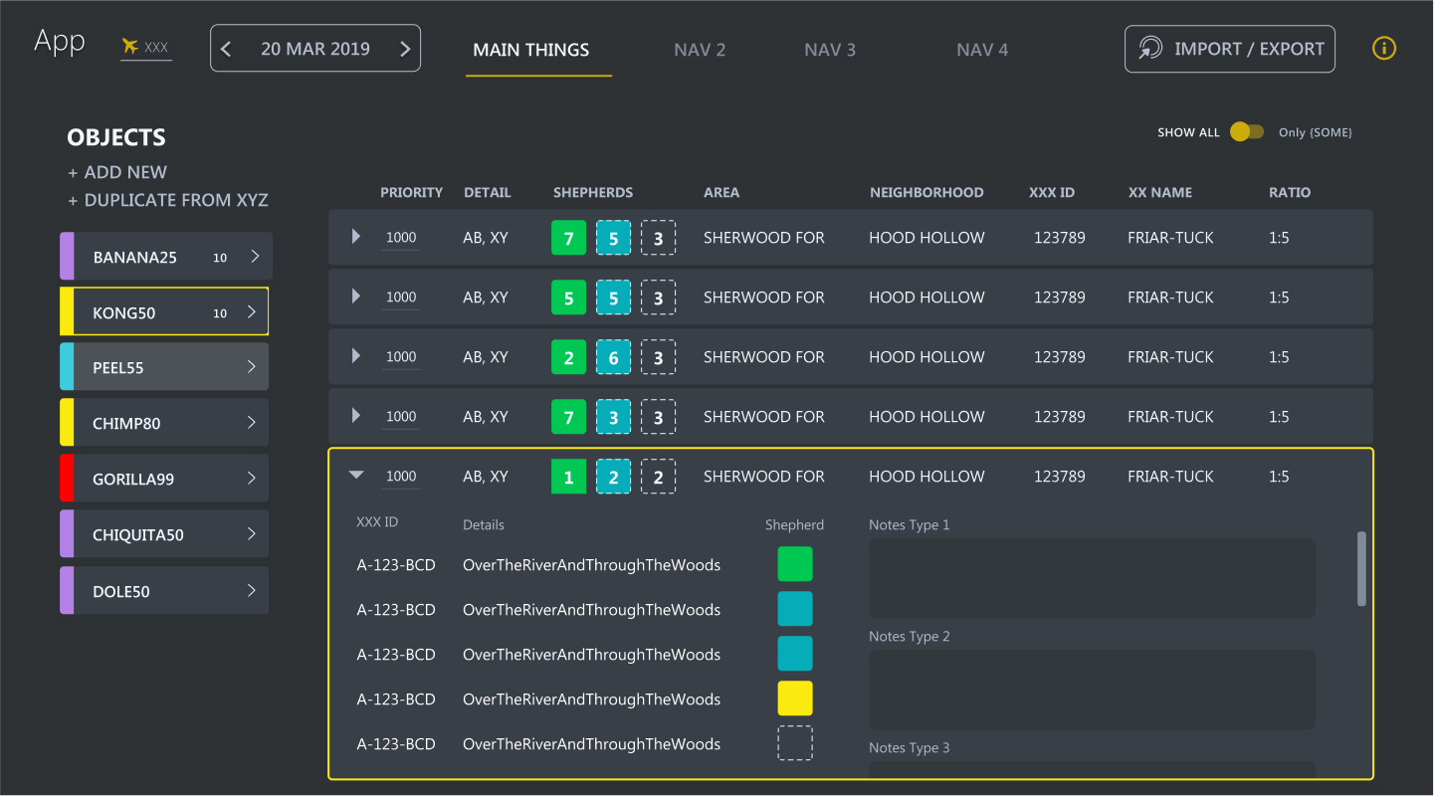Open the NAV 2 tab
This screenshot has width=1434, height=796.
click(700, 50)
